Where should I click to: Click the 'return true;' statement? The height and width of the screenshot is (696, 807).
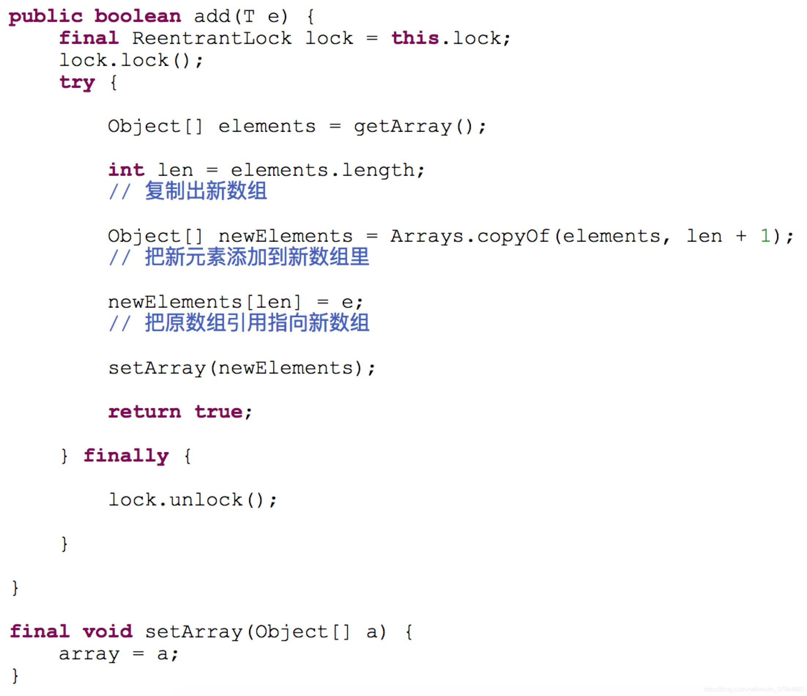(180, 412)
